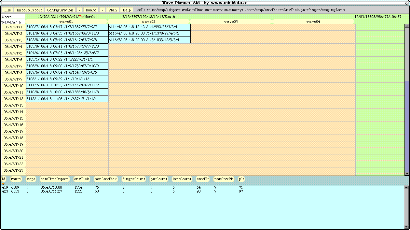410x230 pixels.
Task: Click the Help button
Action: pos(127,10)
